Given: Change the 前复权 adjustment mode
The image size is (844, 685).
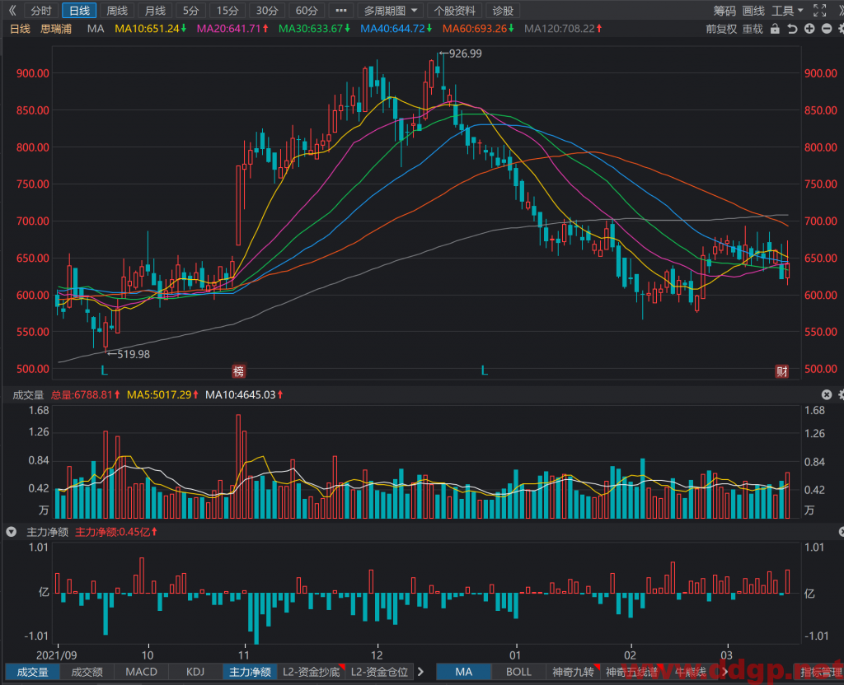Looking at the screenshot, I should pyautogui.click(x=721, y=29).
